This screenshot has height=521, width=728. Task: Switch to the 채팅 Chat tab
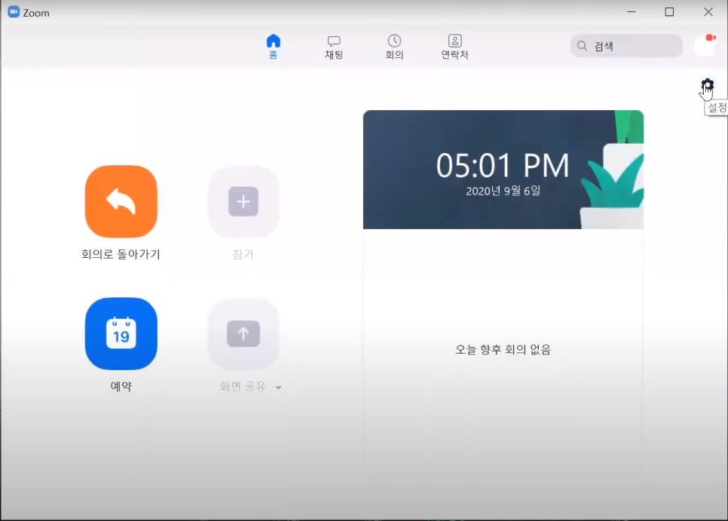[334, 48]
